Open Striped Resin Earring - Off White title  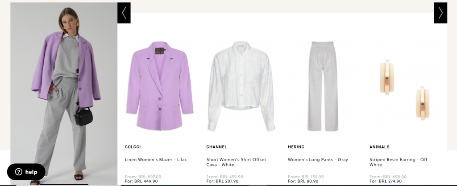[399, 162]
